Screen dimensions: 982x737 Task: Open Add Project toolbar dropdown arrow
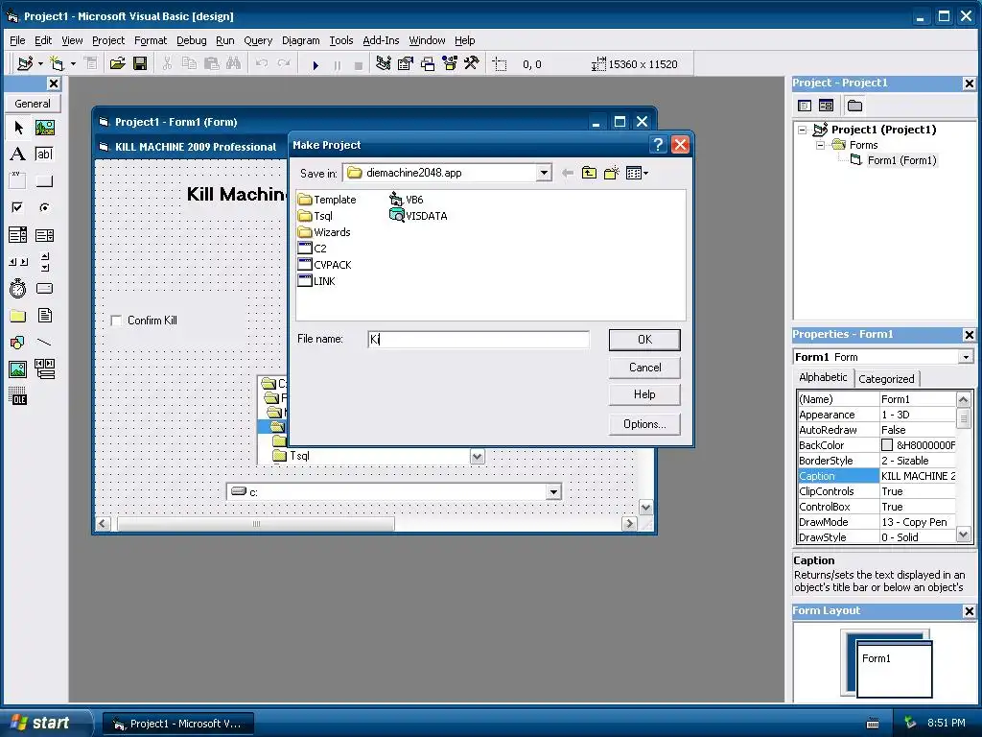[40, 64]
